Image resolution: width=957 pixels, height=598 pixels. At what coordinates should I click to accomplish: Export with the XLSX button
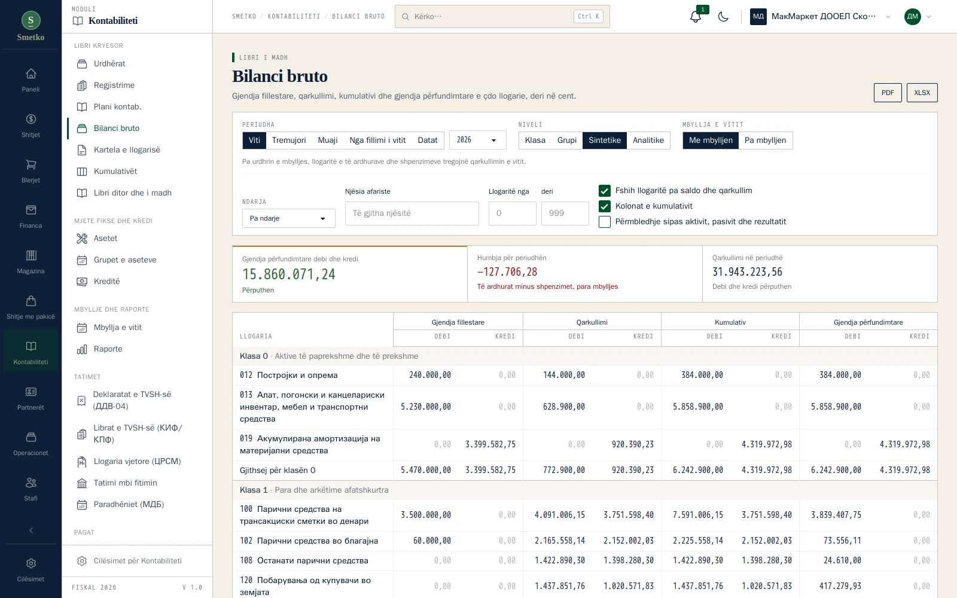[922, 93]
